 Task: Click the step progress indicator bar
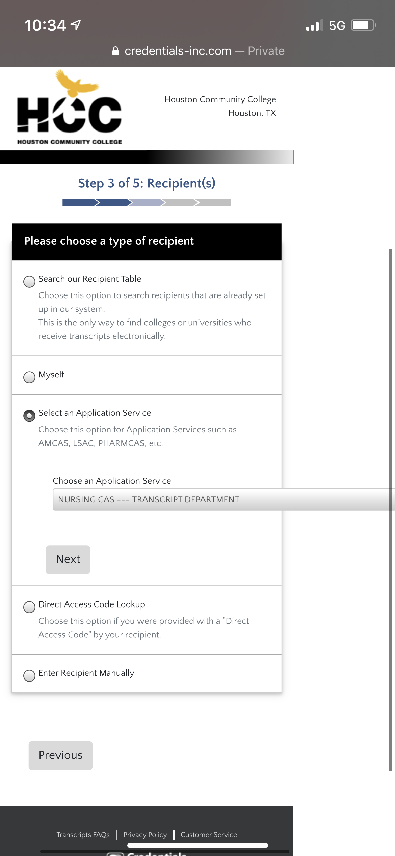147,202
